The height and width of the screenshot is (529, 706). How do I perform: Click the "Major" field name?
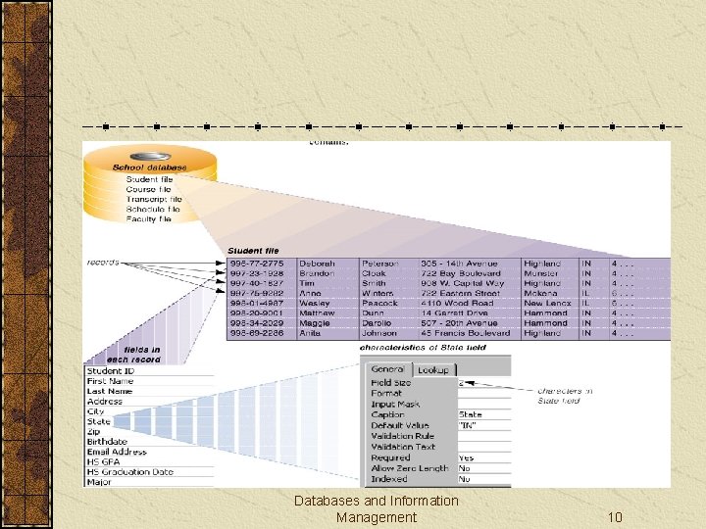99,482
